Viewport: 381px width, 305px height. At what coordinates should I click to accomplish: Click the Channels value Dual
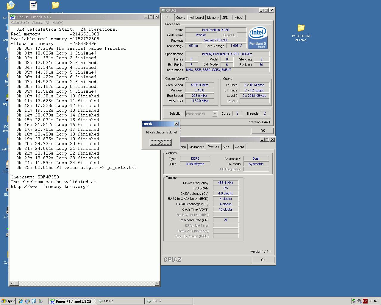coord(256,158)
